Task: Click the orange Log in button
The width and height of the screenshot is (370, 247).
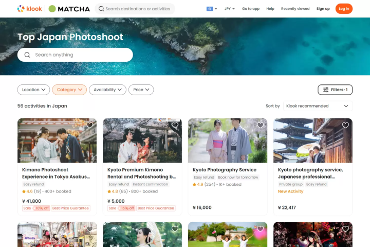Action: coord(344,9)
